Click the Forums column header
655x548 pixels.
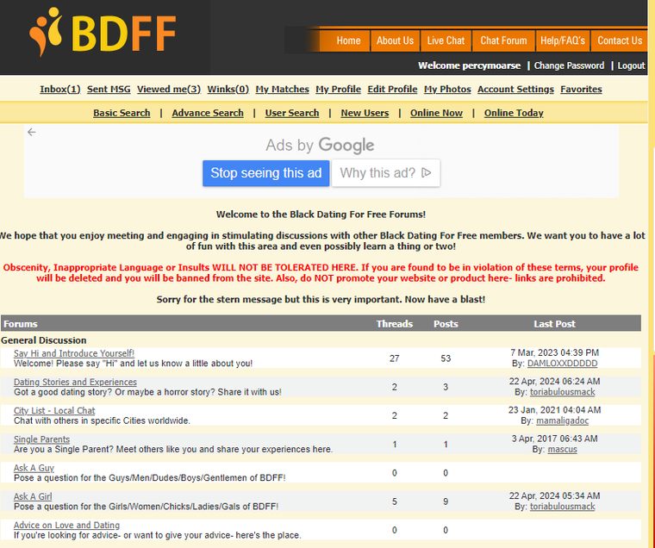pyautogui.click(x=21, y=324)
